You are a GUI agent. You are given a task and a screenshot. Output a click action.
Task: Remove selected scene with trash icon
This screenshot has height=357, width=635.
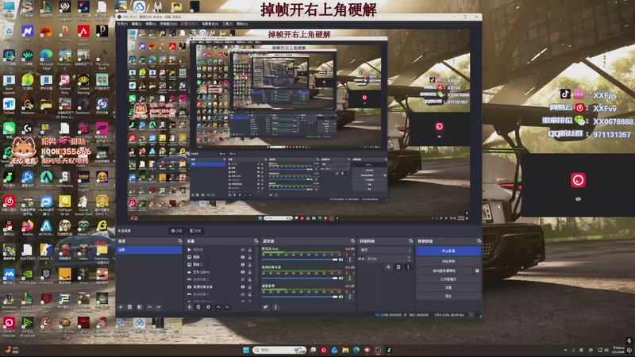(129, 307)
